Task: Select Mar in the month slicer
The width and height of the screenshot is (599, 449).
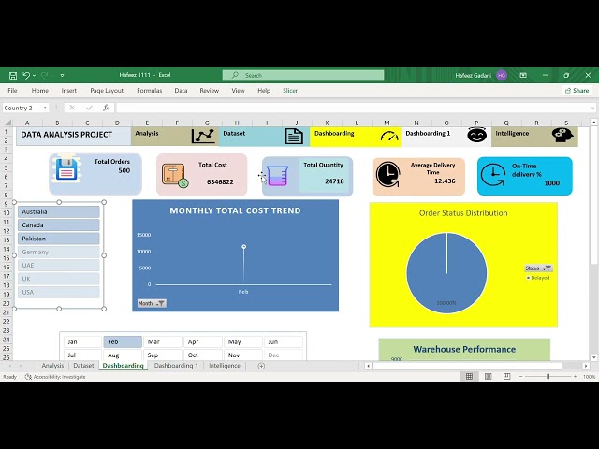Action: 163,341
